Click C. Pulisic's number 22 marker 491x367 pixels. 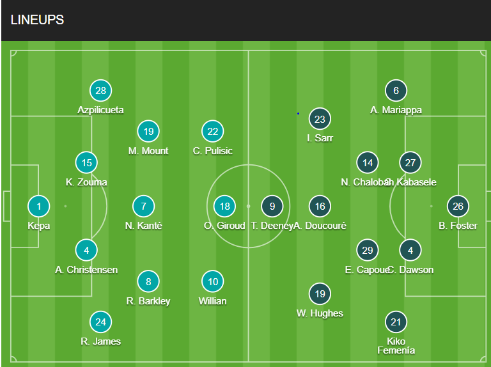[213, 131]
